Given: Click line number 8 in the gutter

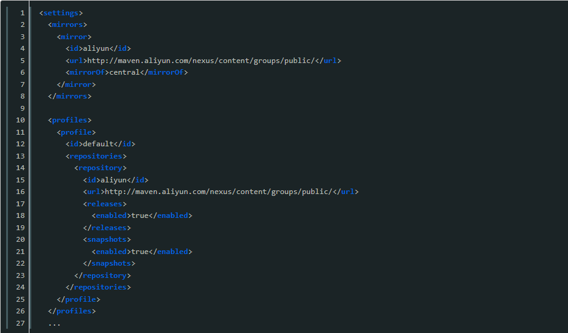Looking at the screenshot, I should click(22, 96).
